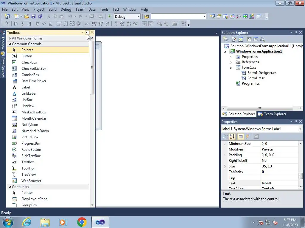Click Solution Explorer's horizontal scrollbar

260,108
